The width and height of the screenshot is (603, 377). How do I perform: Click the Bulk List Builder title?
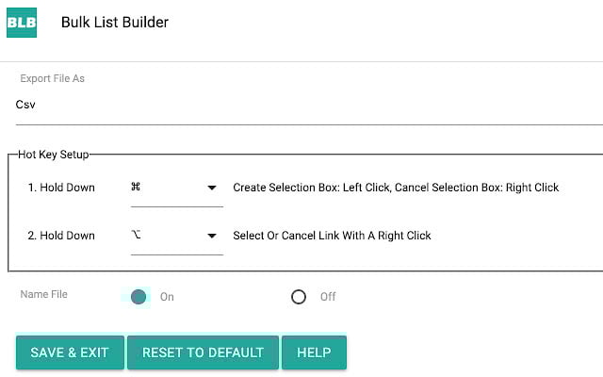click(x=114, y=22)
